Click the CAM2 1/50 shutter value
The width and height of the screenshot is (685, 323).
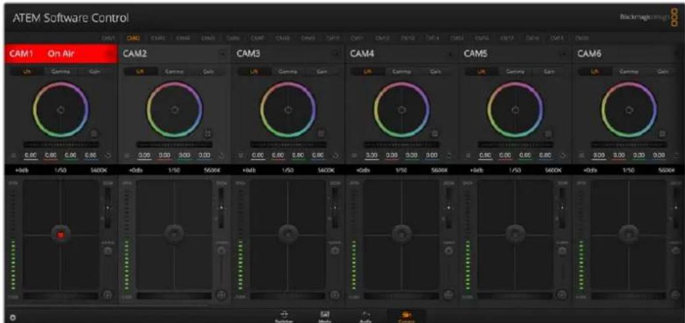tap(174, 171)
